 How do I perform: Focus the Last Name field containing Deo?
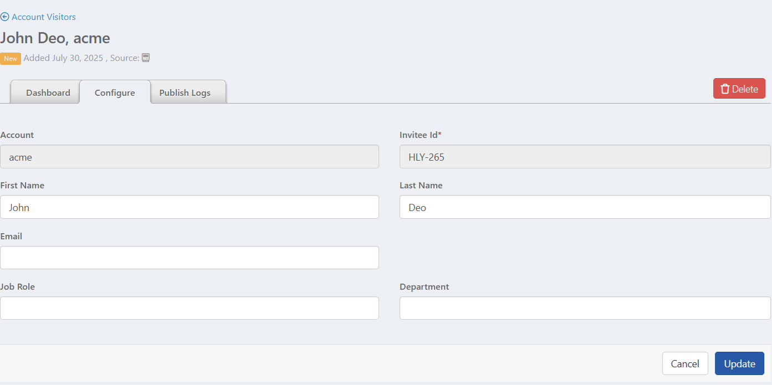(585, 207)
